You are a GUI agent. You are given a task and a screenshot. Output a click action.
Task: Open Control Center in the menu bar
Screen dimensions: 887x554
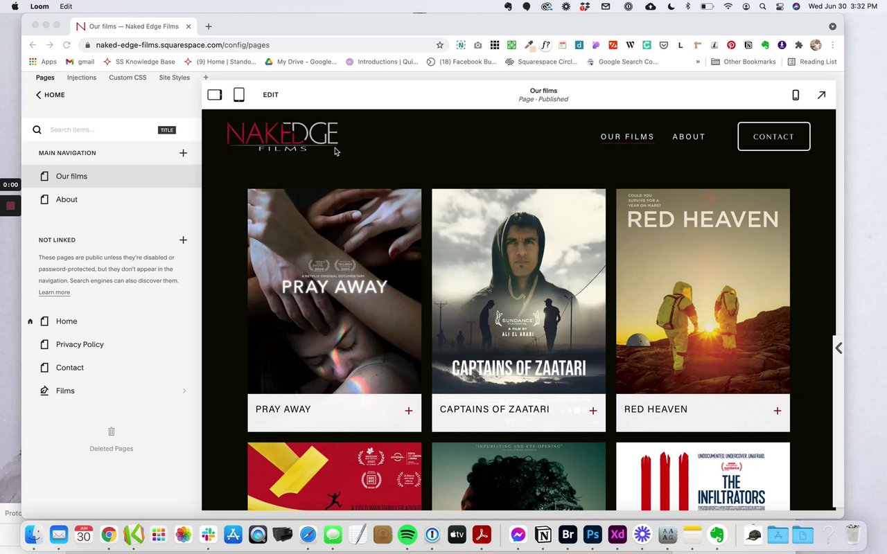tap(780, 6)
